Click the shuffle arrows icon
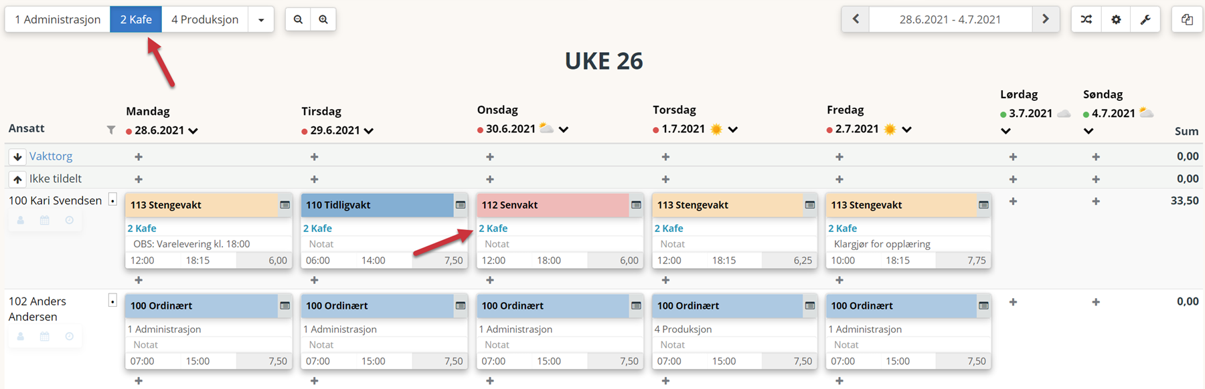This screenshot has width=1205, height=389. click(x=1086, y=19)
